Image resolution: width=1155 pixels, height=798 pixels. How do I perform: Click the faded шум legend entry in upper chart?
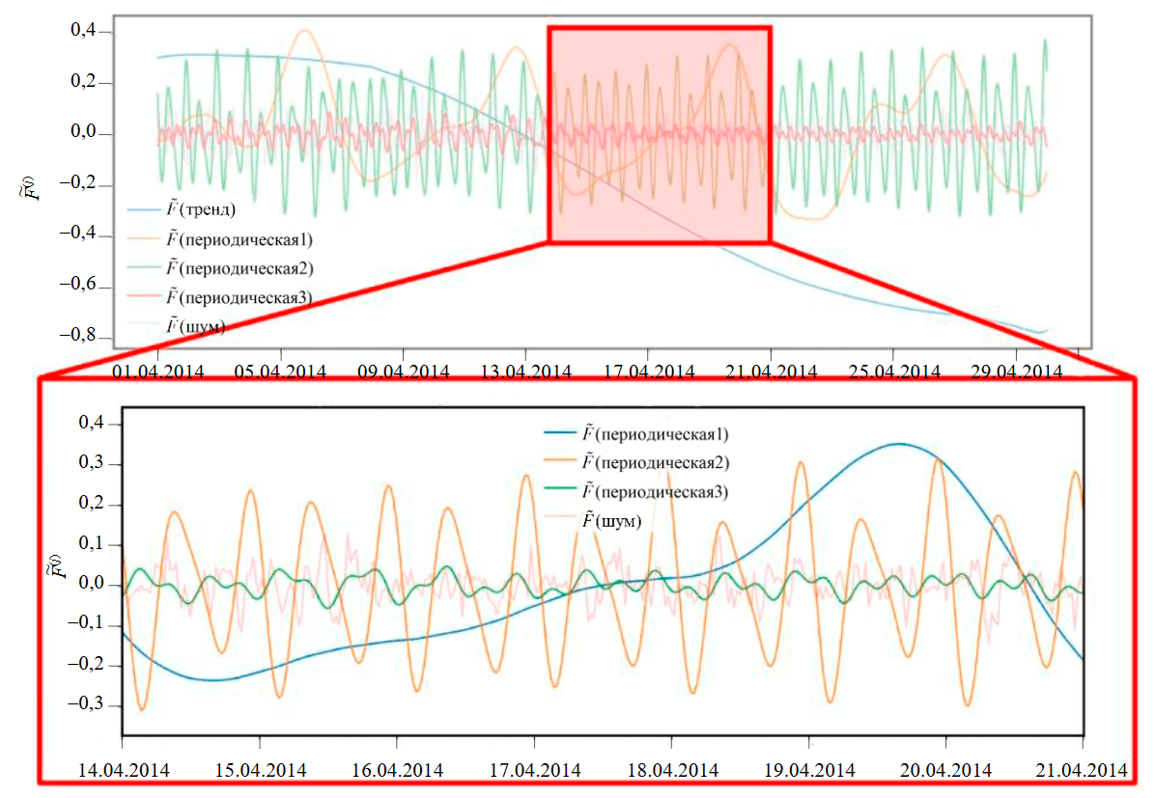tap(195, 326)
